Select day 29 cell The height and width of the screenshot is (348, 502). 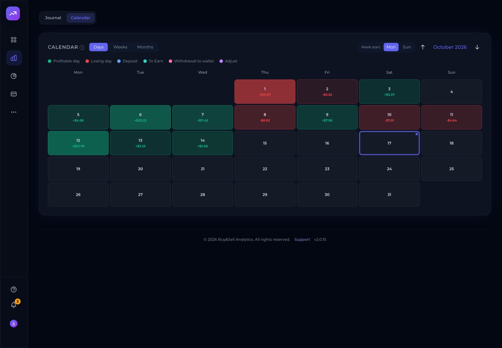coord(265,195)
